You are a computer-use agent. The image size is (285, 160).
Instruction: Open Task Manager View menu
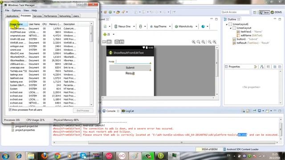click(26, 11)
